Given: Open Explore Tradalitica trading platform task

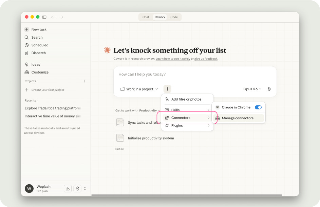Looking at the screenshot, I should 53,108.
